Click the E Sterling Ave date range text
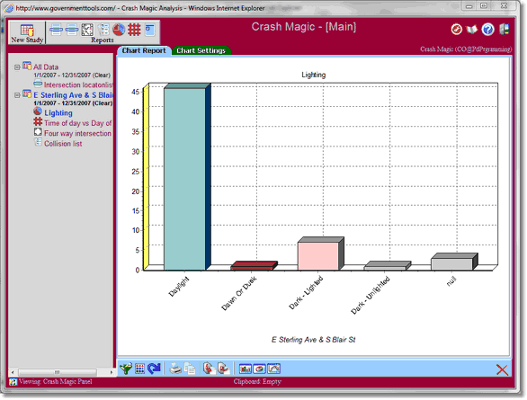The height and width of the screenshot is (400, 527). click(73, 103)
